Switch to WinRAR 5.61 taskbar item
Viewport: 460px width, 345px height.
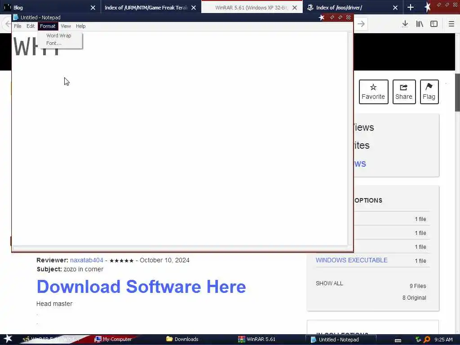[x=257, y=339]
